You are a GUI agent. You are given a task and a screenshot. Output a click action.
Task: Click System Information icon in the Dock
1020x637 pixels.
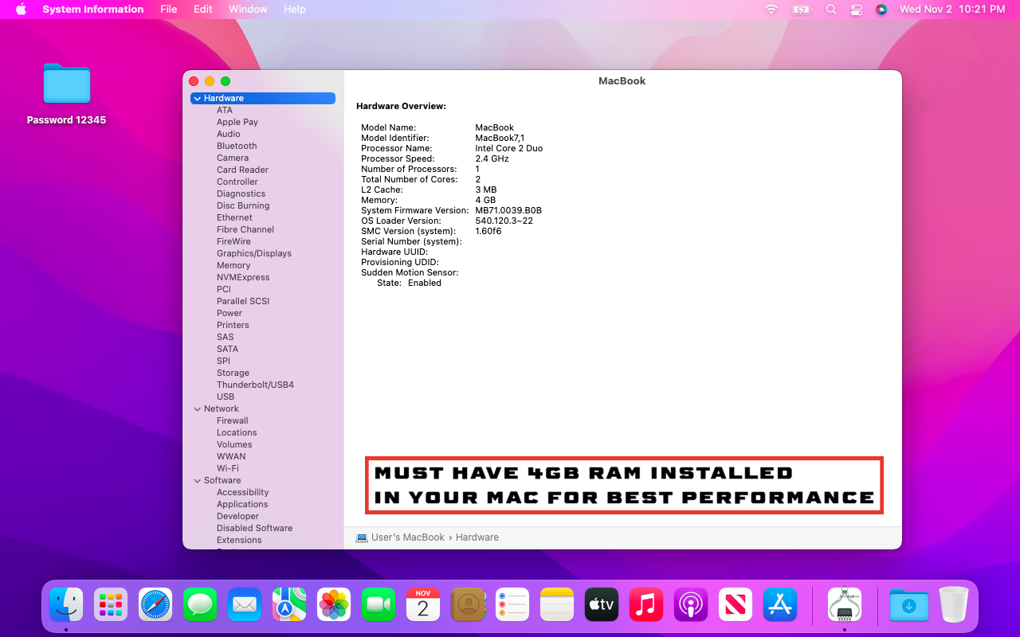(x=845, y=604)
